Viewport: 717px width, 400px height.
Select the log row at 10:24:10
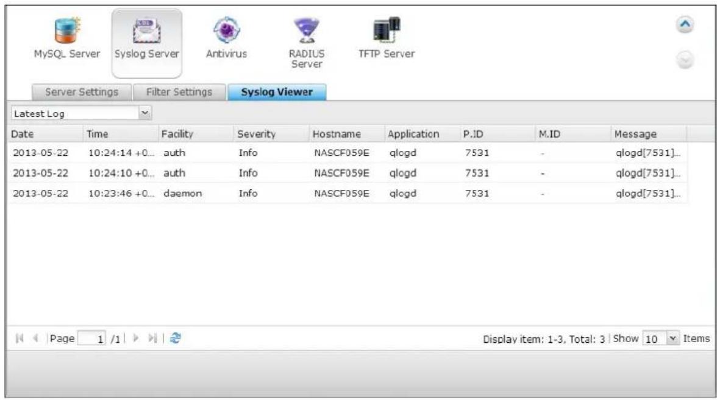coord(348,173)
